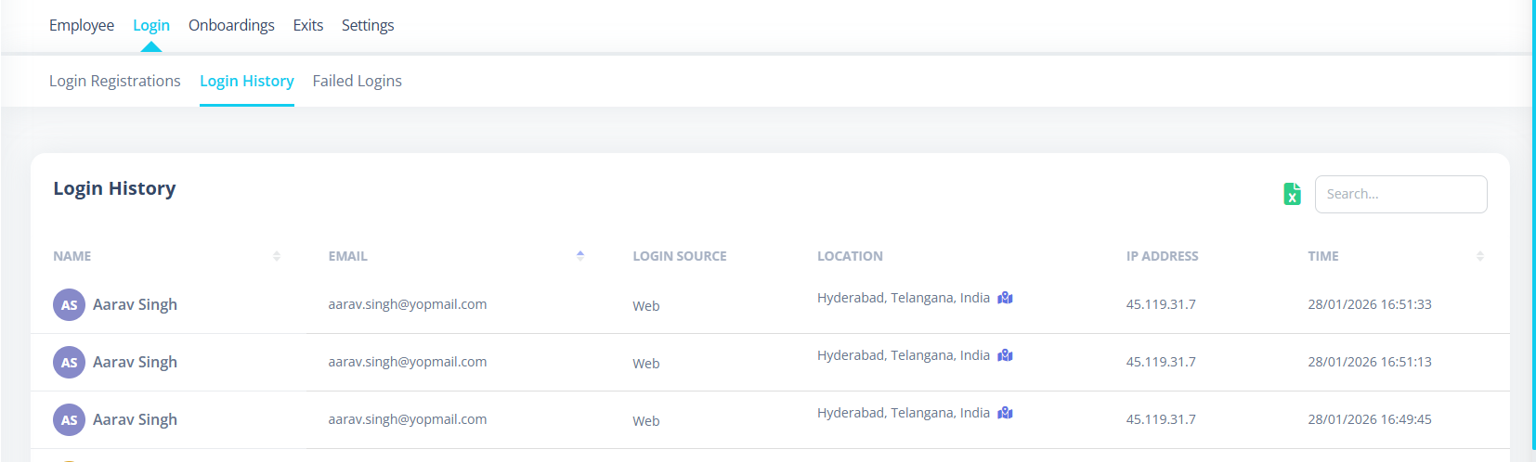Focus the Search input field

[1400, 194]
